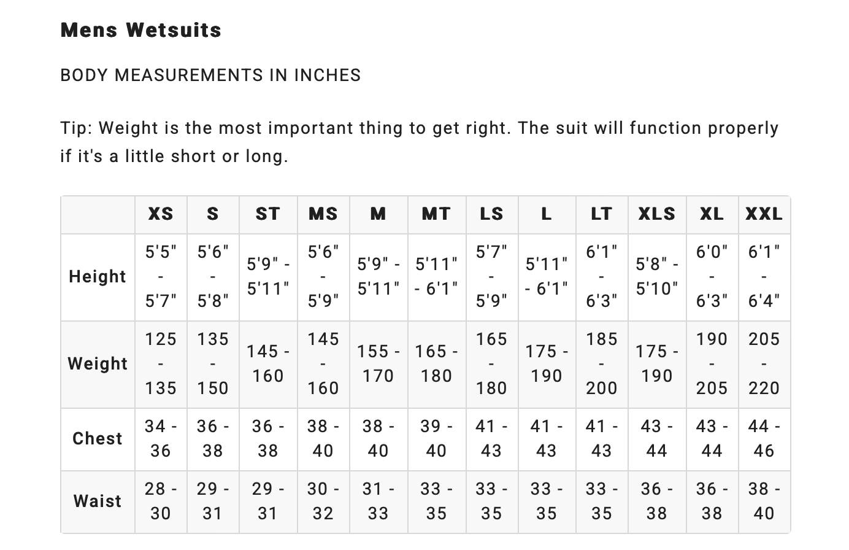849x550 pixels.
Task: Select the XXL column header
Action: click(x=764, y=214)
